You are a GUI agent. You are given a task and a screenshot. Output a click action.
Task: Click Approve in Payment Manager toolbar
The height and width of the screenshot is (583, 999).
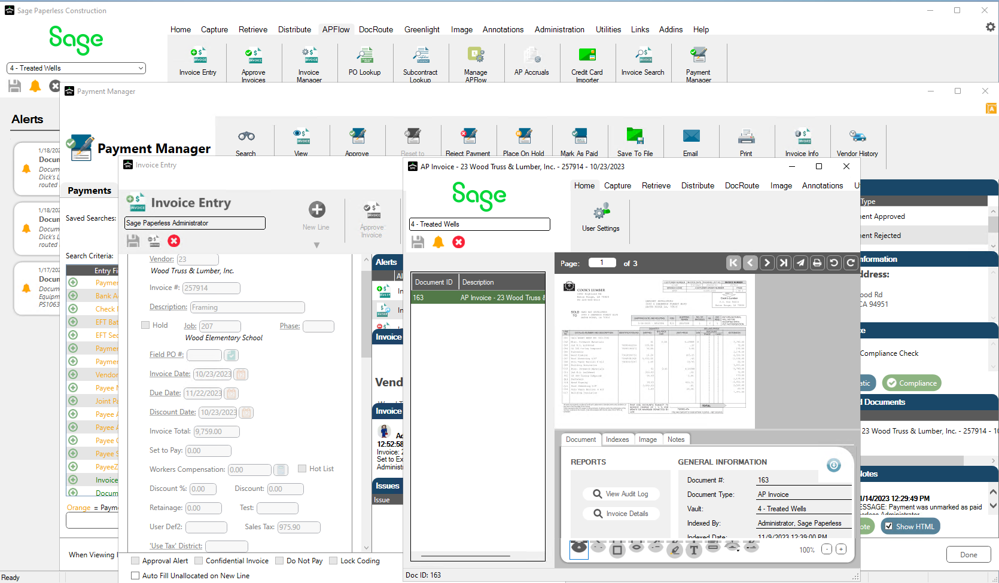point(357,142)
